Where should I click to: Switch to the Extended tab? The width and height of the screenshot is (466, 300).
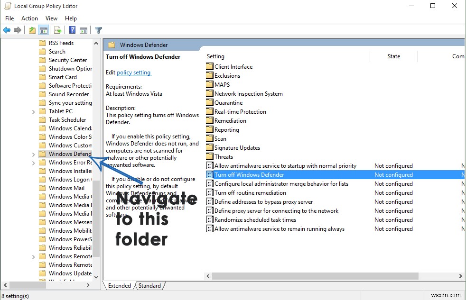click(119, 285)
